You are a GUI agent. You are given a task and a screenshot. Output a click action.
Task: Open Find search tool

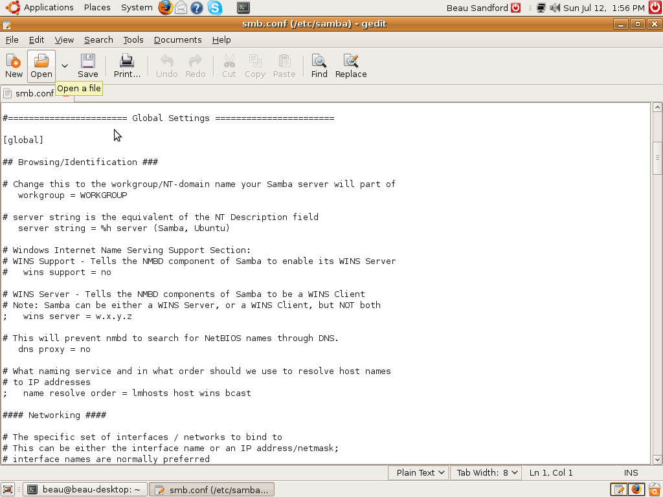(x=319, y=65)
